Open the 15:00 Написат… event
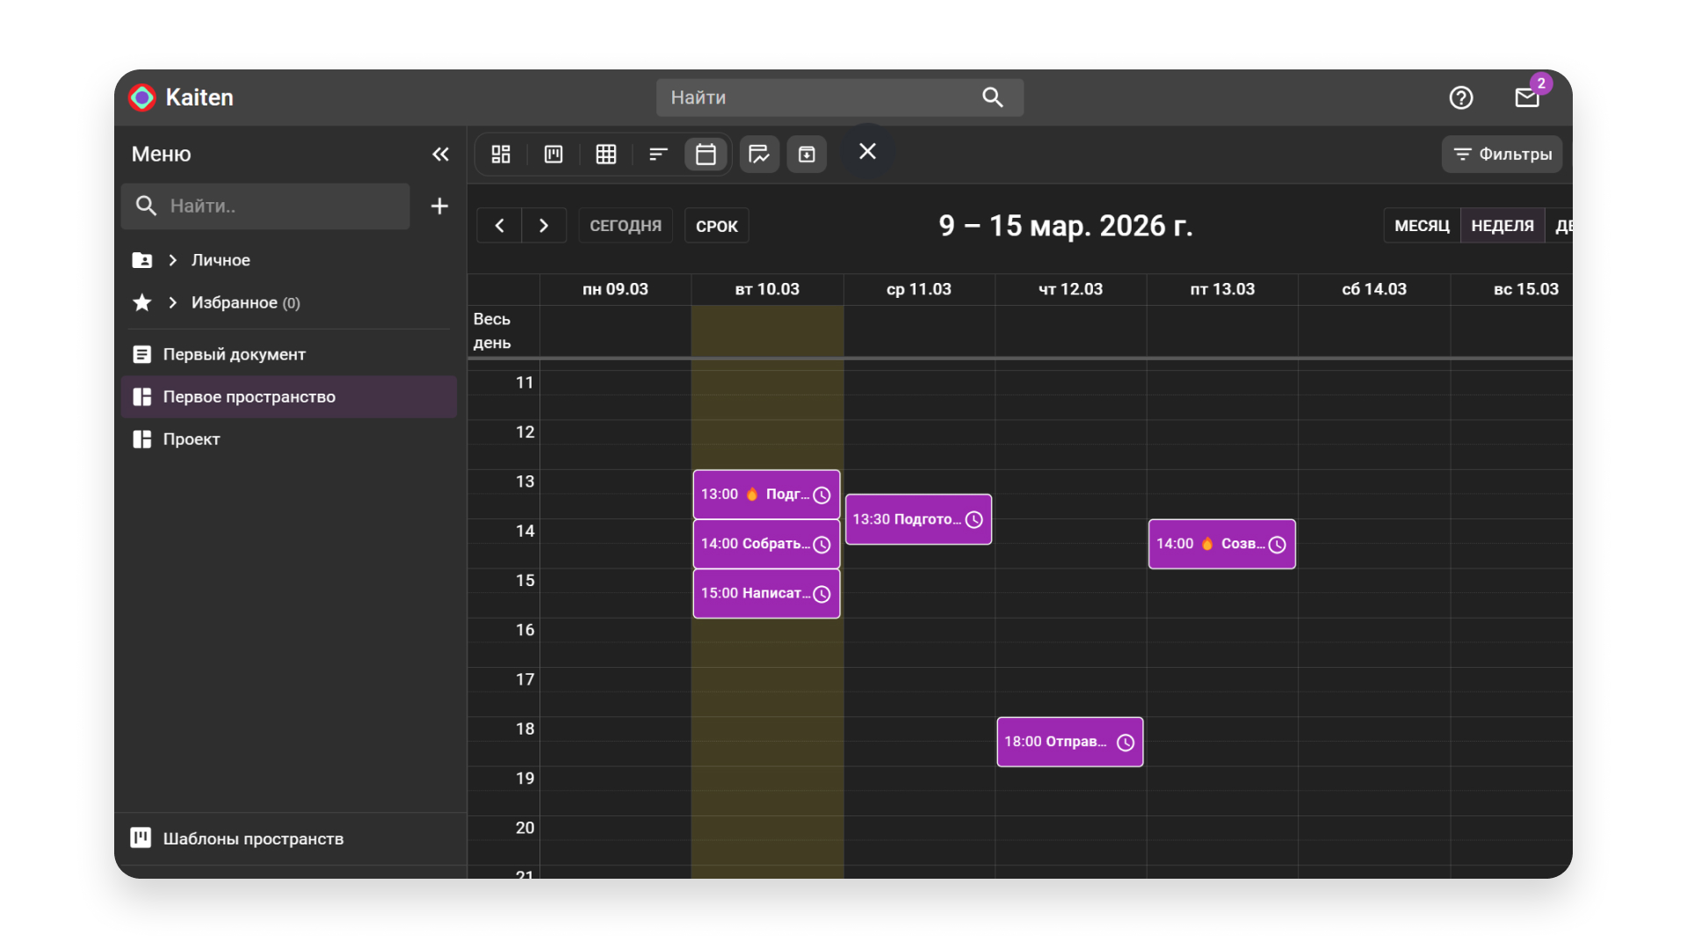The width and height of the screenshot is (1687, 949). pos(766,594)
